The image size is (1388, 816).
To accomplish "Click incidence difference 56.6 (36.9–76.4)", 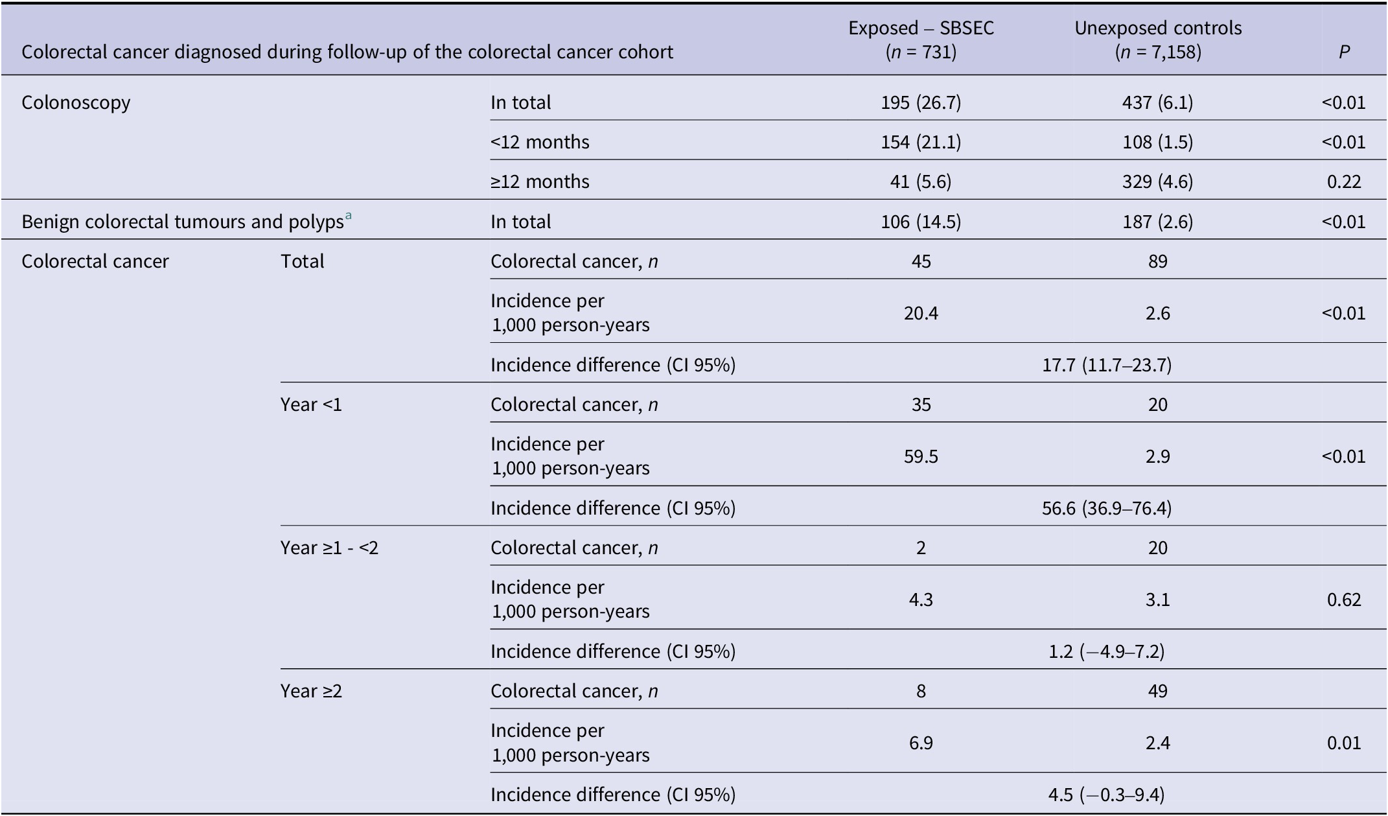I will (x=1107, y=508).
